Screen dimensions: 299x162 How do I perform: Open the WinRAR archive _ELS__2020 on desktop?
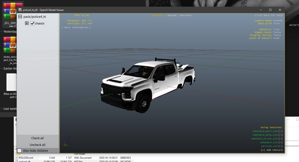(9, 11)
